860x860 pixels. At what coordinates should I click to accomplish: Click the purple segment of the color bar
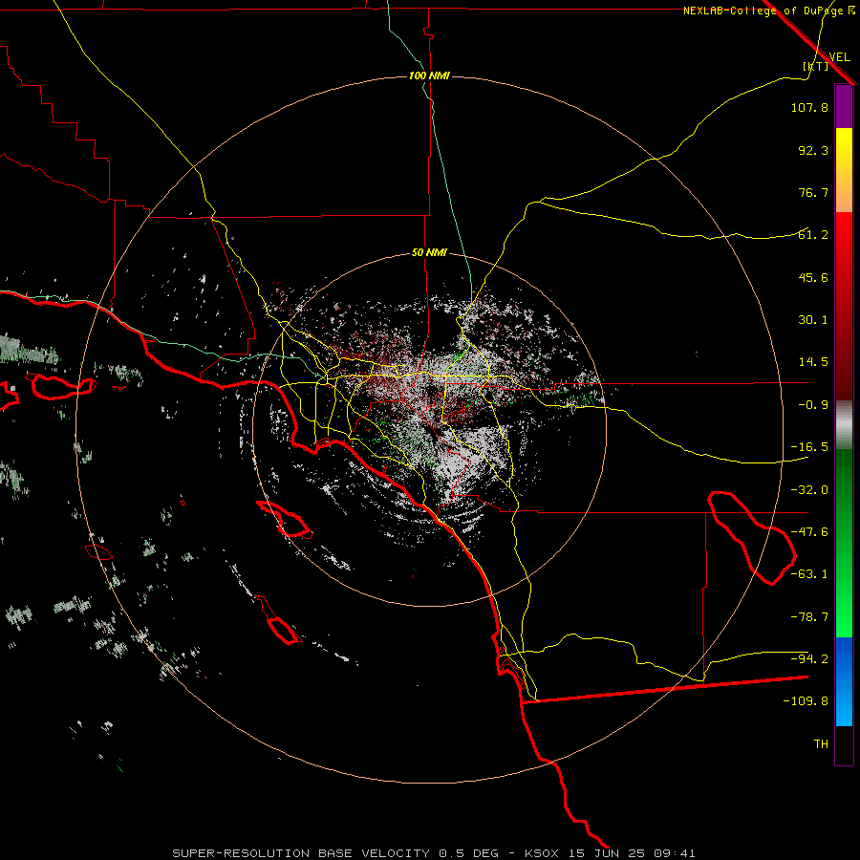844,106
